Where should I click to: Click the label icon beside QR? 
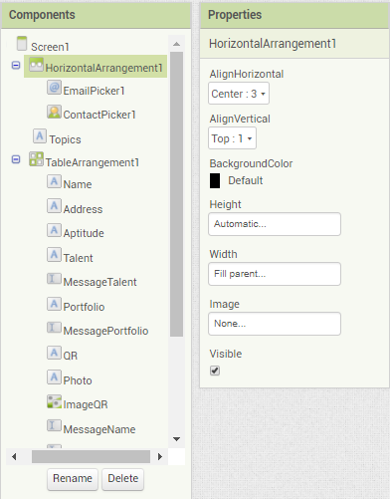tap(54, 353)
